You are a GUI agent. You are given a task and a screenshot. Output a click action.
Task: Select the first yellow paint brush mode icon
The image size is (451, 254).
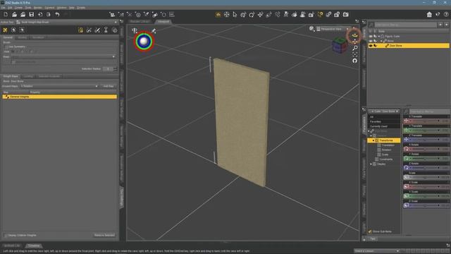point(5,30)
